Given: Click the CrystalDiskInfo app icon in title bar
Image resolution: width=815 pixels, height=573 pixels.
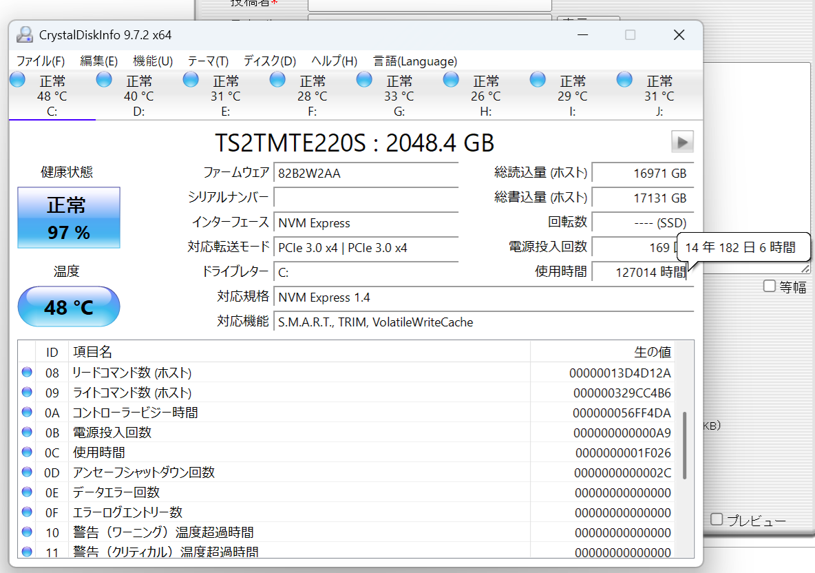Looking at the screenshot, I should click(x=25, y=35).
